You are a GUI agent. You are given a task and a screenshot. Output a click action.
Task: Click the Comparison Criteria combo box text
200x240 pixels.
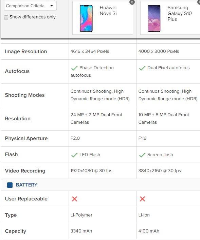(x=25, y=6)
